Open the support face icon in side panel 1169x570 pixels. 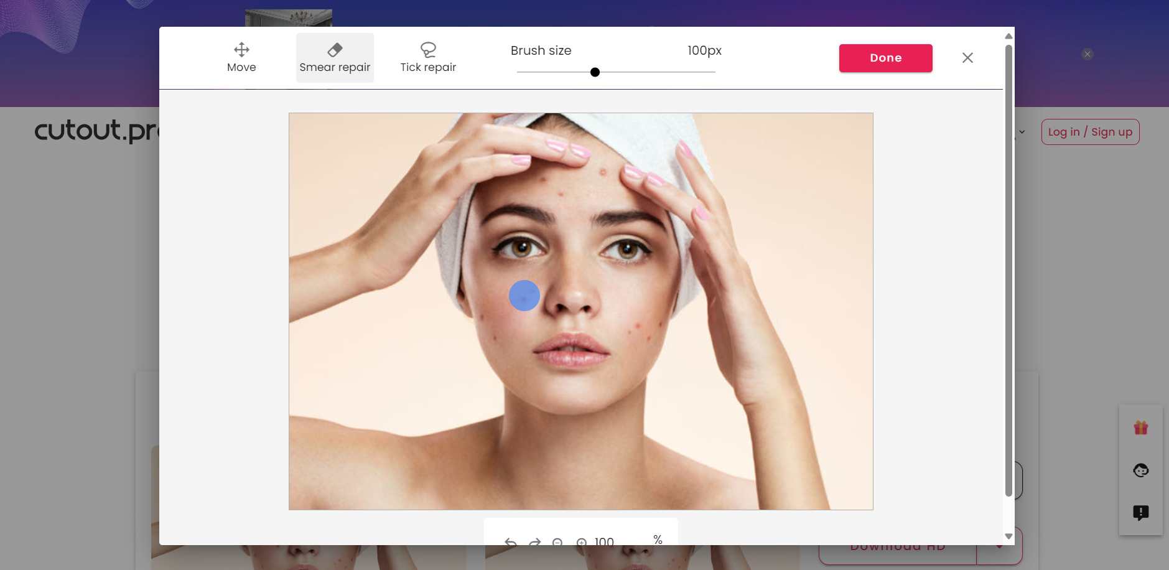point(1140,470)
